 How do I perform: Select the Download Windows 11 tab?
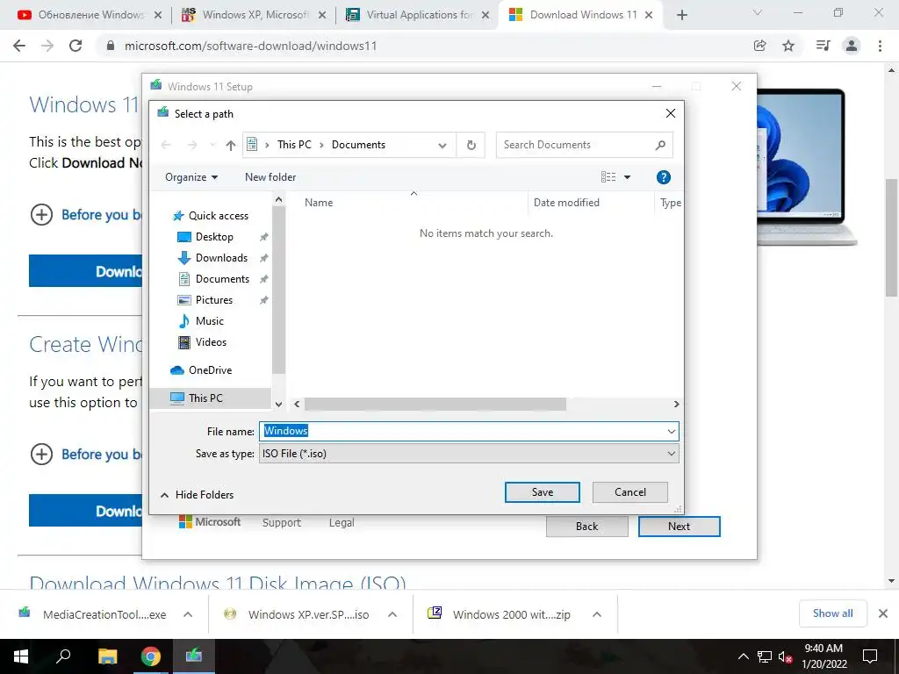point(581,15)
